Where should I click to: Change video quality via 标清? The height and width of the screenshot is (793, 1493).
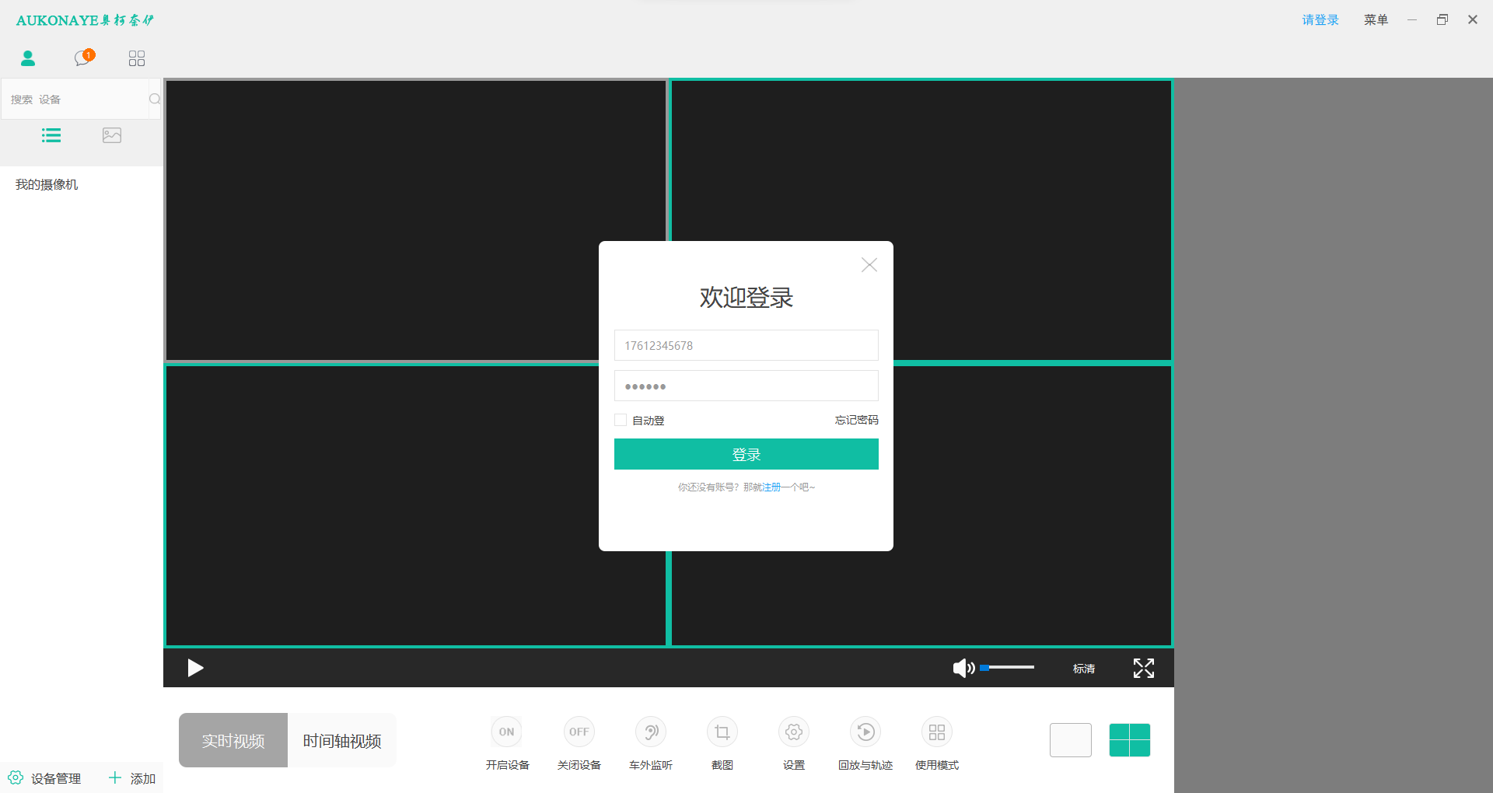coord(1084,669)
